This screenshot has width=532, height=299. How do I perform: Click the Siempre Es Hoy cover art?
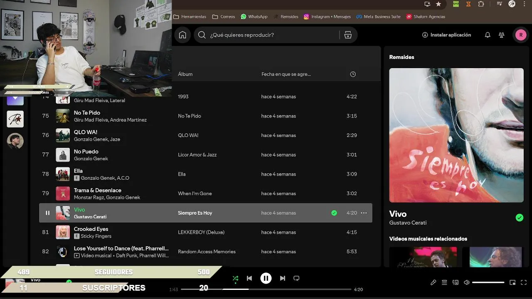(x=456, y=135)
